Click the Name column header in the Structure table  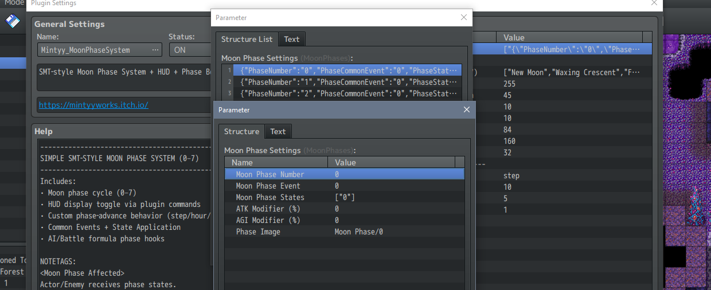(x=275, y=162)
